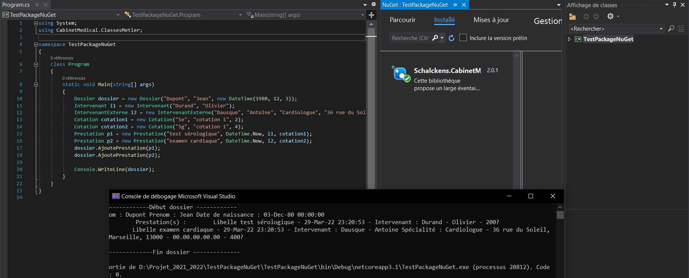Switch to the Installé tab
The image size is (689, 278).
(x=444, y=20)
